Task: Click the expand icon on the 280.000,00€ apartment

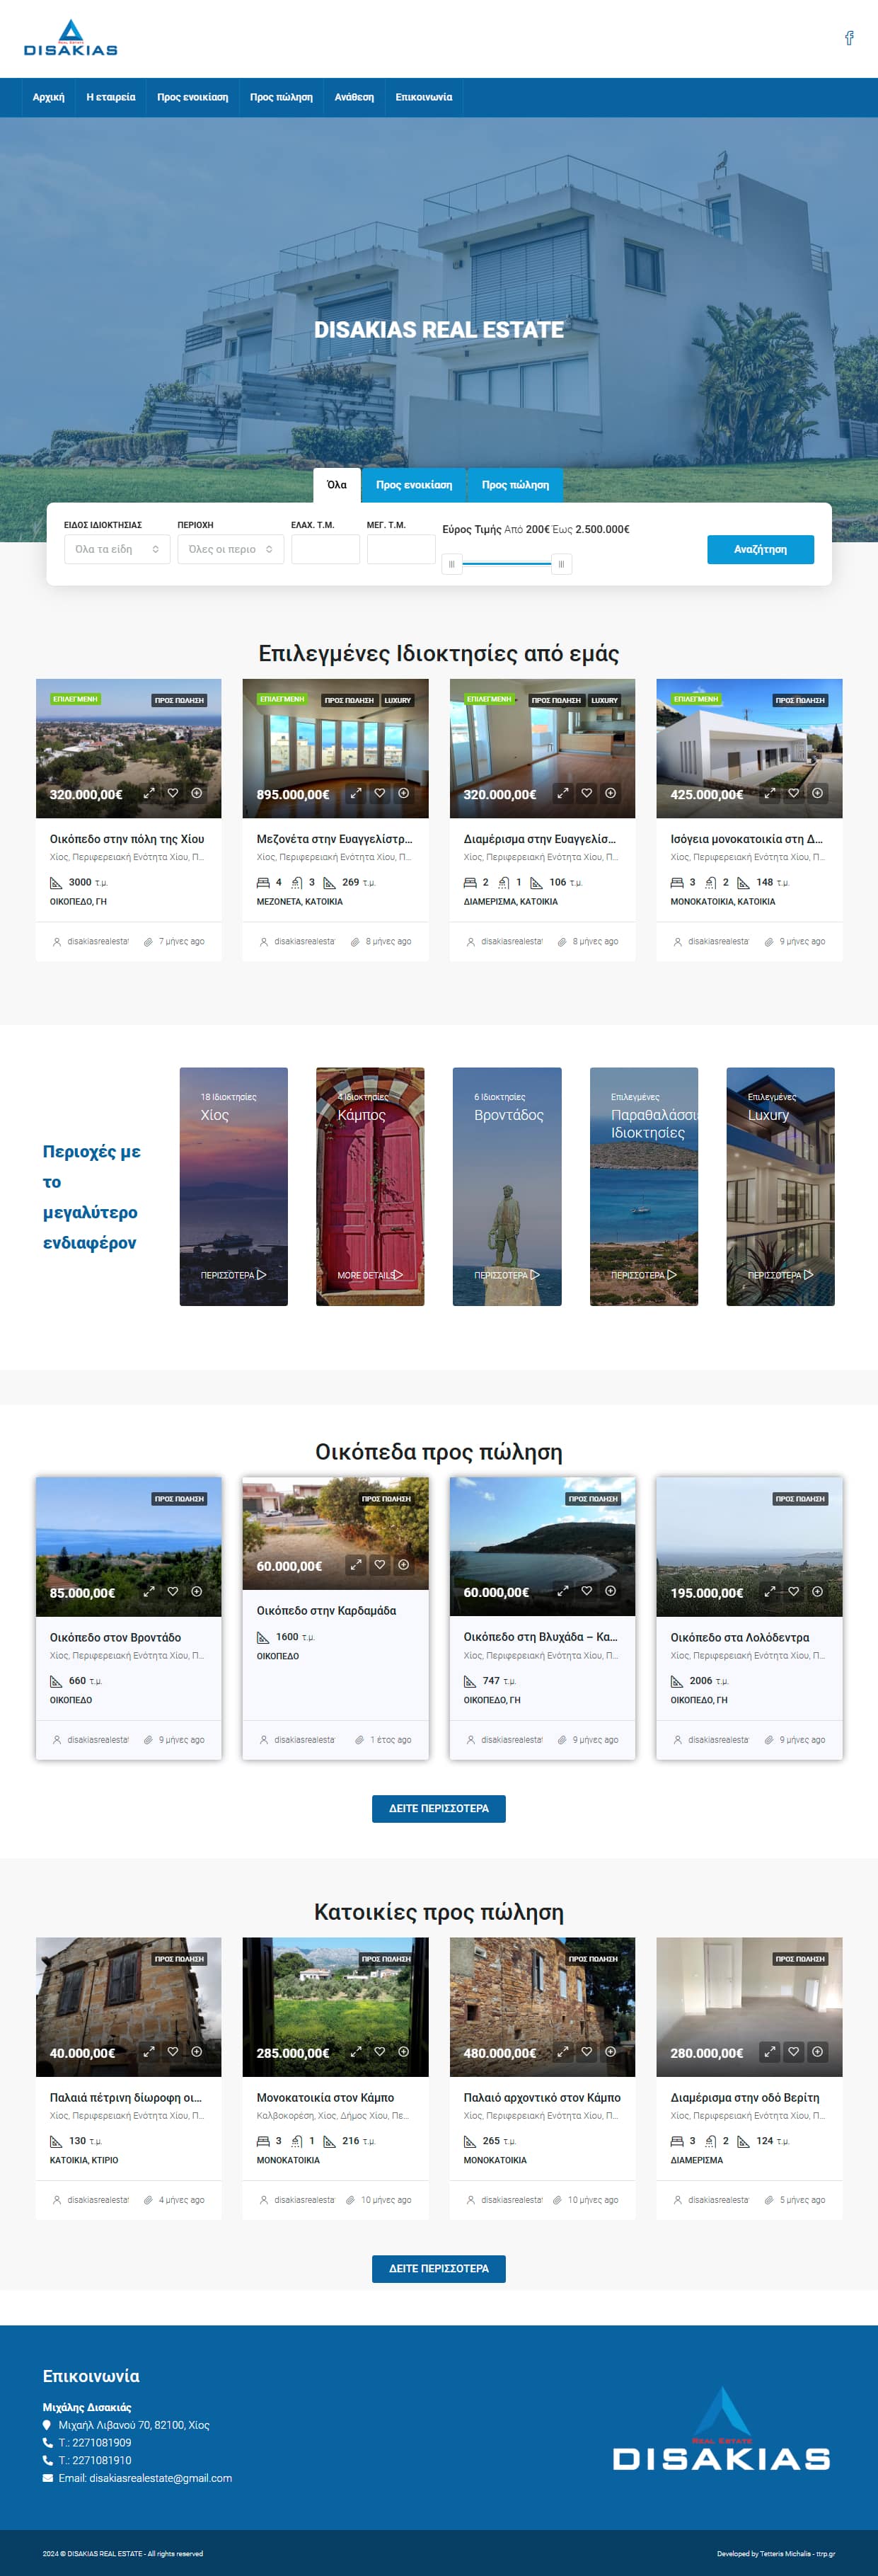Action: (x=770, y=2051)
